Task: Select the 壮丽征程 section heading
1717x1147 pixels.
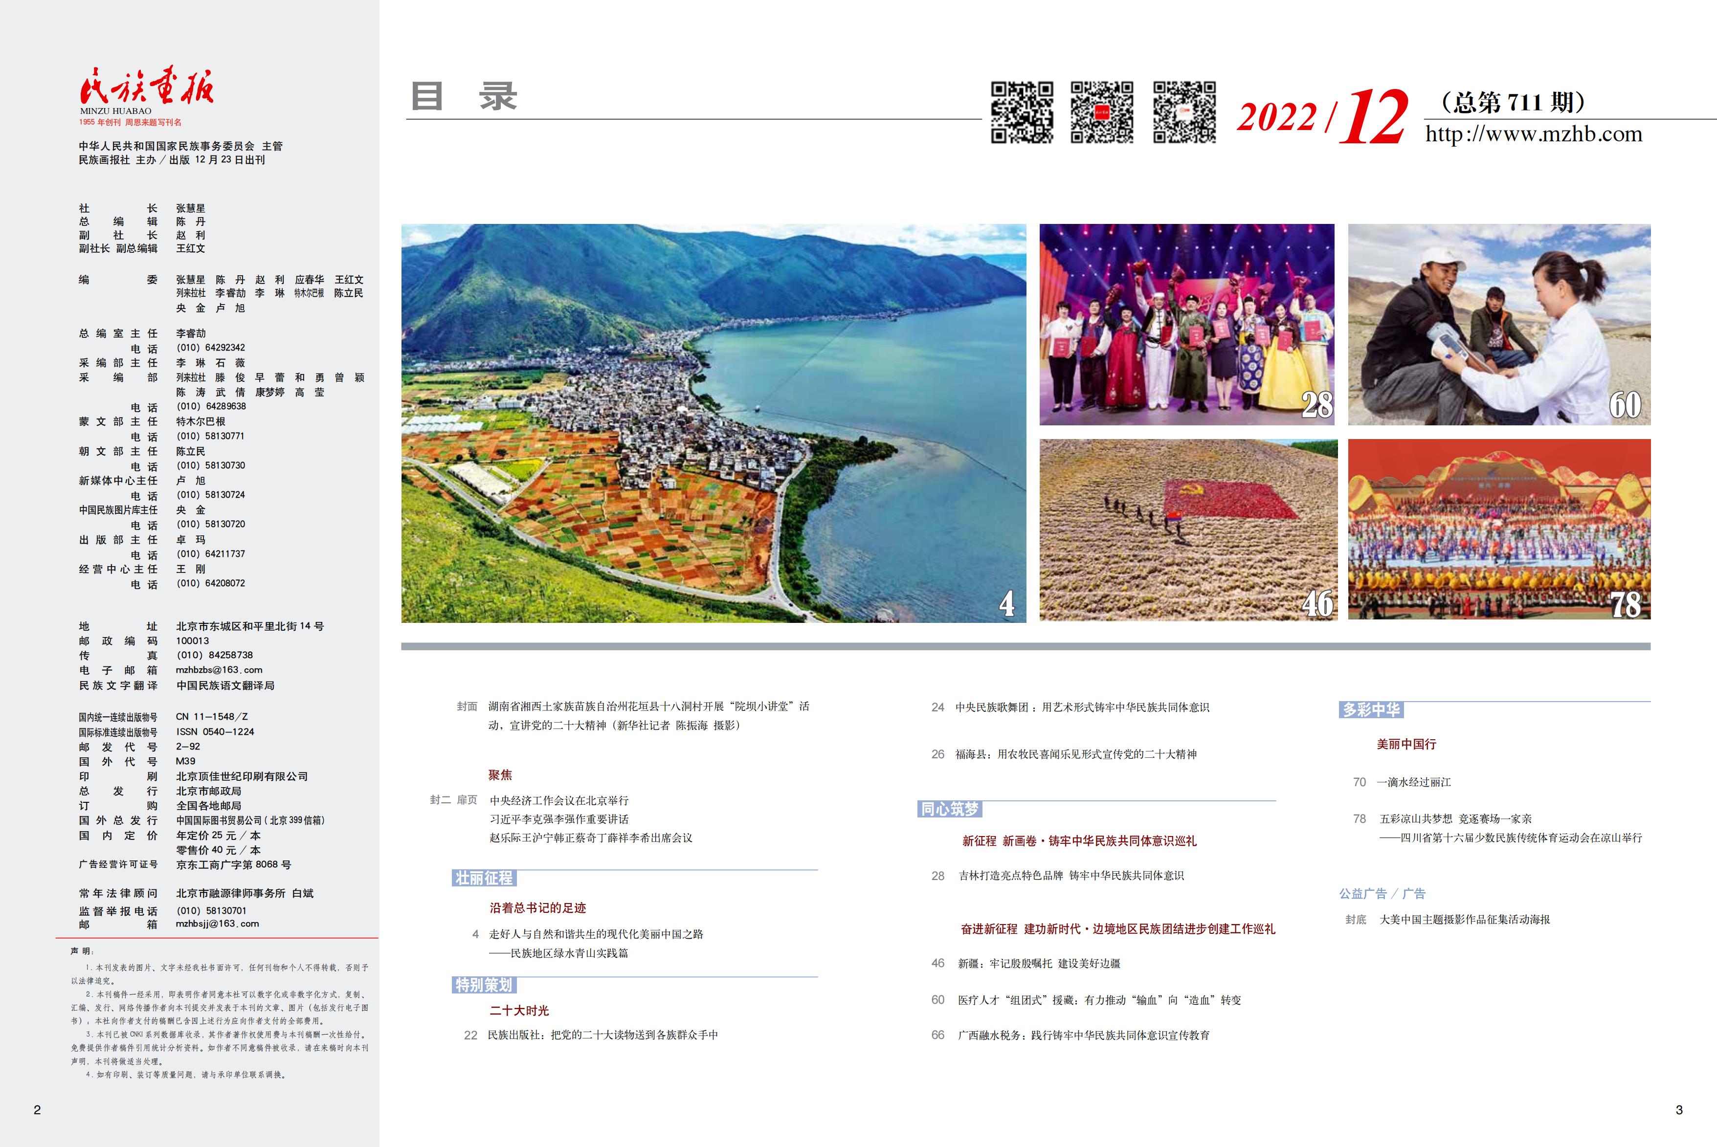Action: point(484,879)
